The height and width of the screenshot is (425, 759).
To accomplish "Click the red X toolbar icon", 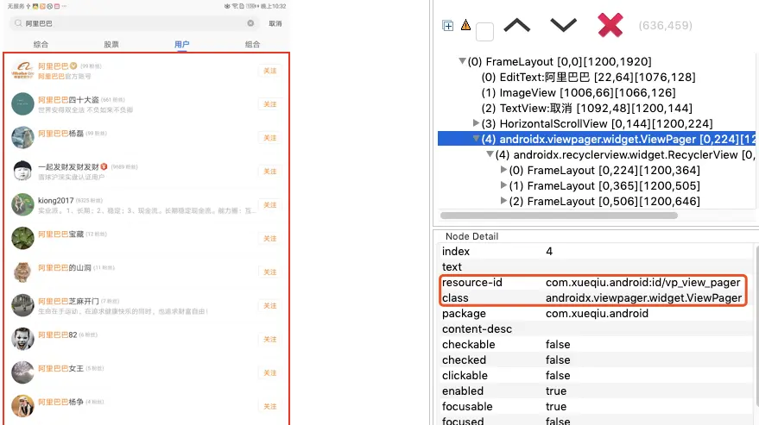I will pos(610,25).
